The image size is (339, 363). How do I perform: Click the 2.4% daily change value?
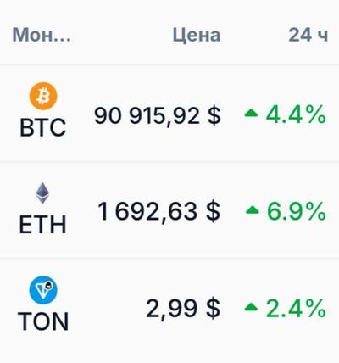coord(296,308)
